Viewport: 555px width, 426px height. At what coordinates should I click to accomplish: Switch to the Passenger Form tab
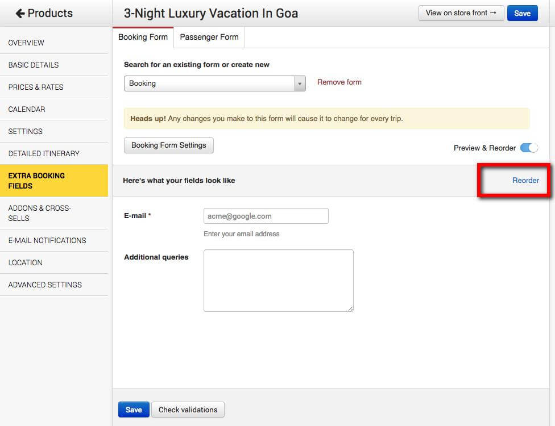209,37
